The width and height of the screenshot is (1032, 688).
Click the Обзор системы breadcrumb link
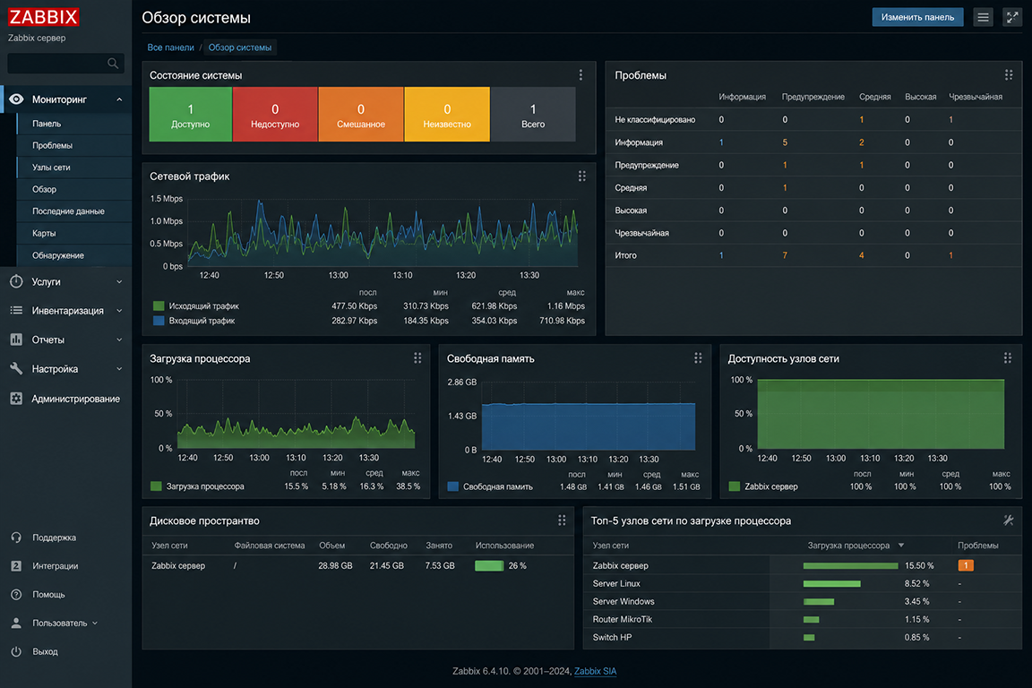point(239,47)
